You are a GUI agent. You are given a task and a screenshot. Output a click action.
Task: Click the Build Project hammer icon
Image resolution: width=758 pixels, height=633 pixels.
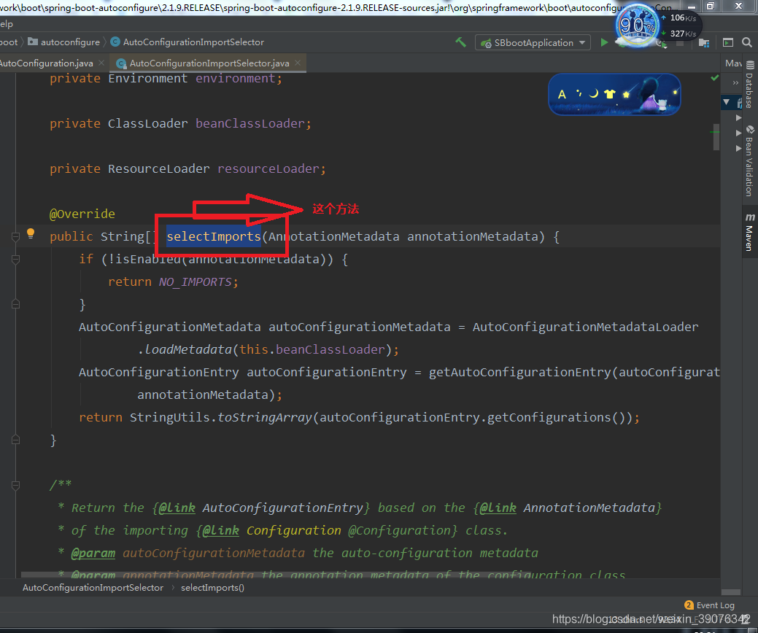point(460,42)
